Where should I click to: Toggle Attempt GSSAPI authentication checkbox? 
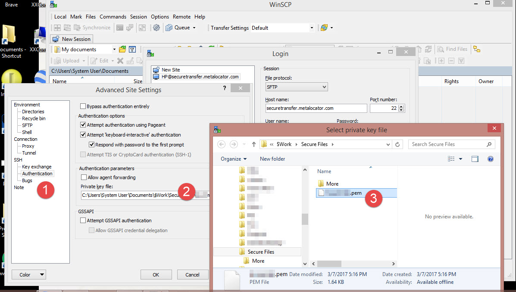pyautogui.click(x=83, y=221)
